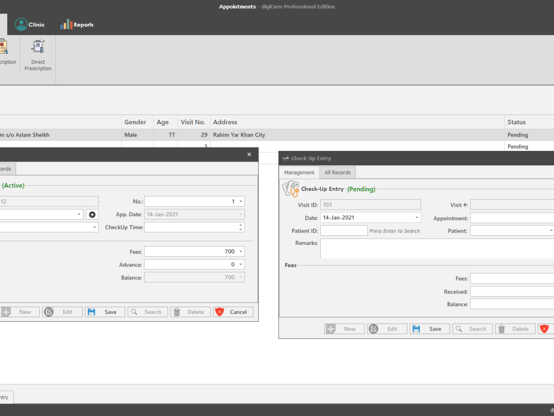Viewport: 554px width, 416px height.
Task: Click the red shield icon on Cancel button
Action: coord(219,312)
